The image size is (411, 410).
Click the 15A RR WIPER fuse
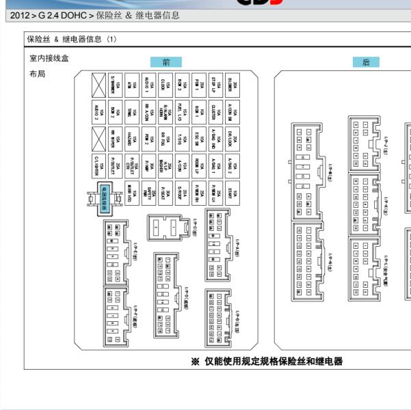pyautogui.click(x=115, y=139)
